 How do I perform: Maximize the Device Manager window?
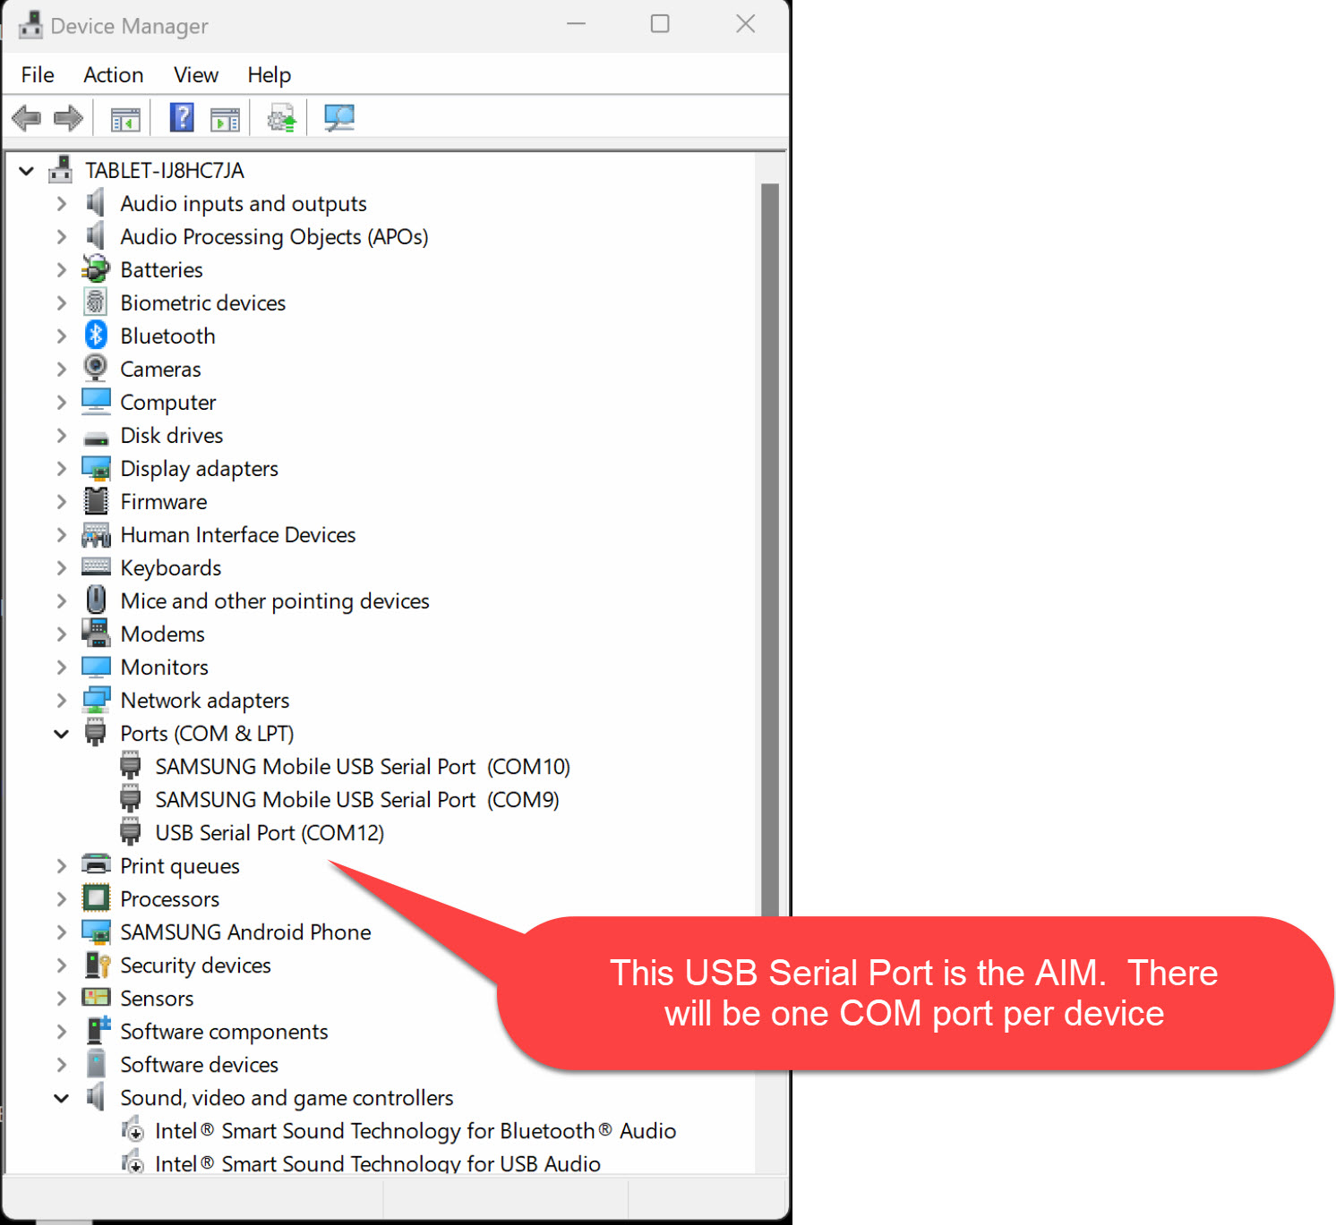click(x=660, y=24)
